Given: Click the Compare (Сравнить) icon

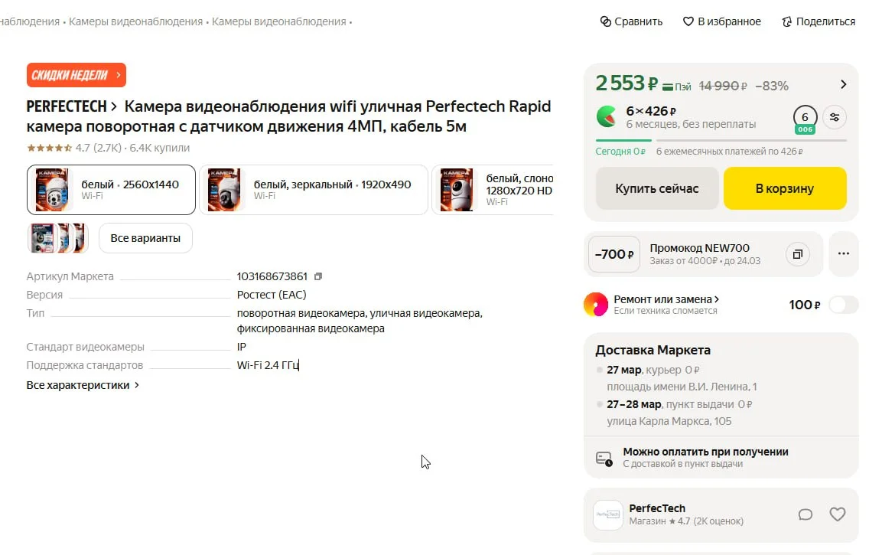Looking at the screenshot, I should coord(606,21).
